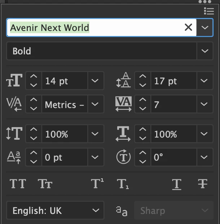Image resolution: width=220 pixels, height=224 pixels.
Task: Click the font size icon
Action: tap(14, 80)
